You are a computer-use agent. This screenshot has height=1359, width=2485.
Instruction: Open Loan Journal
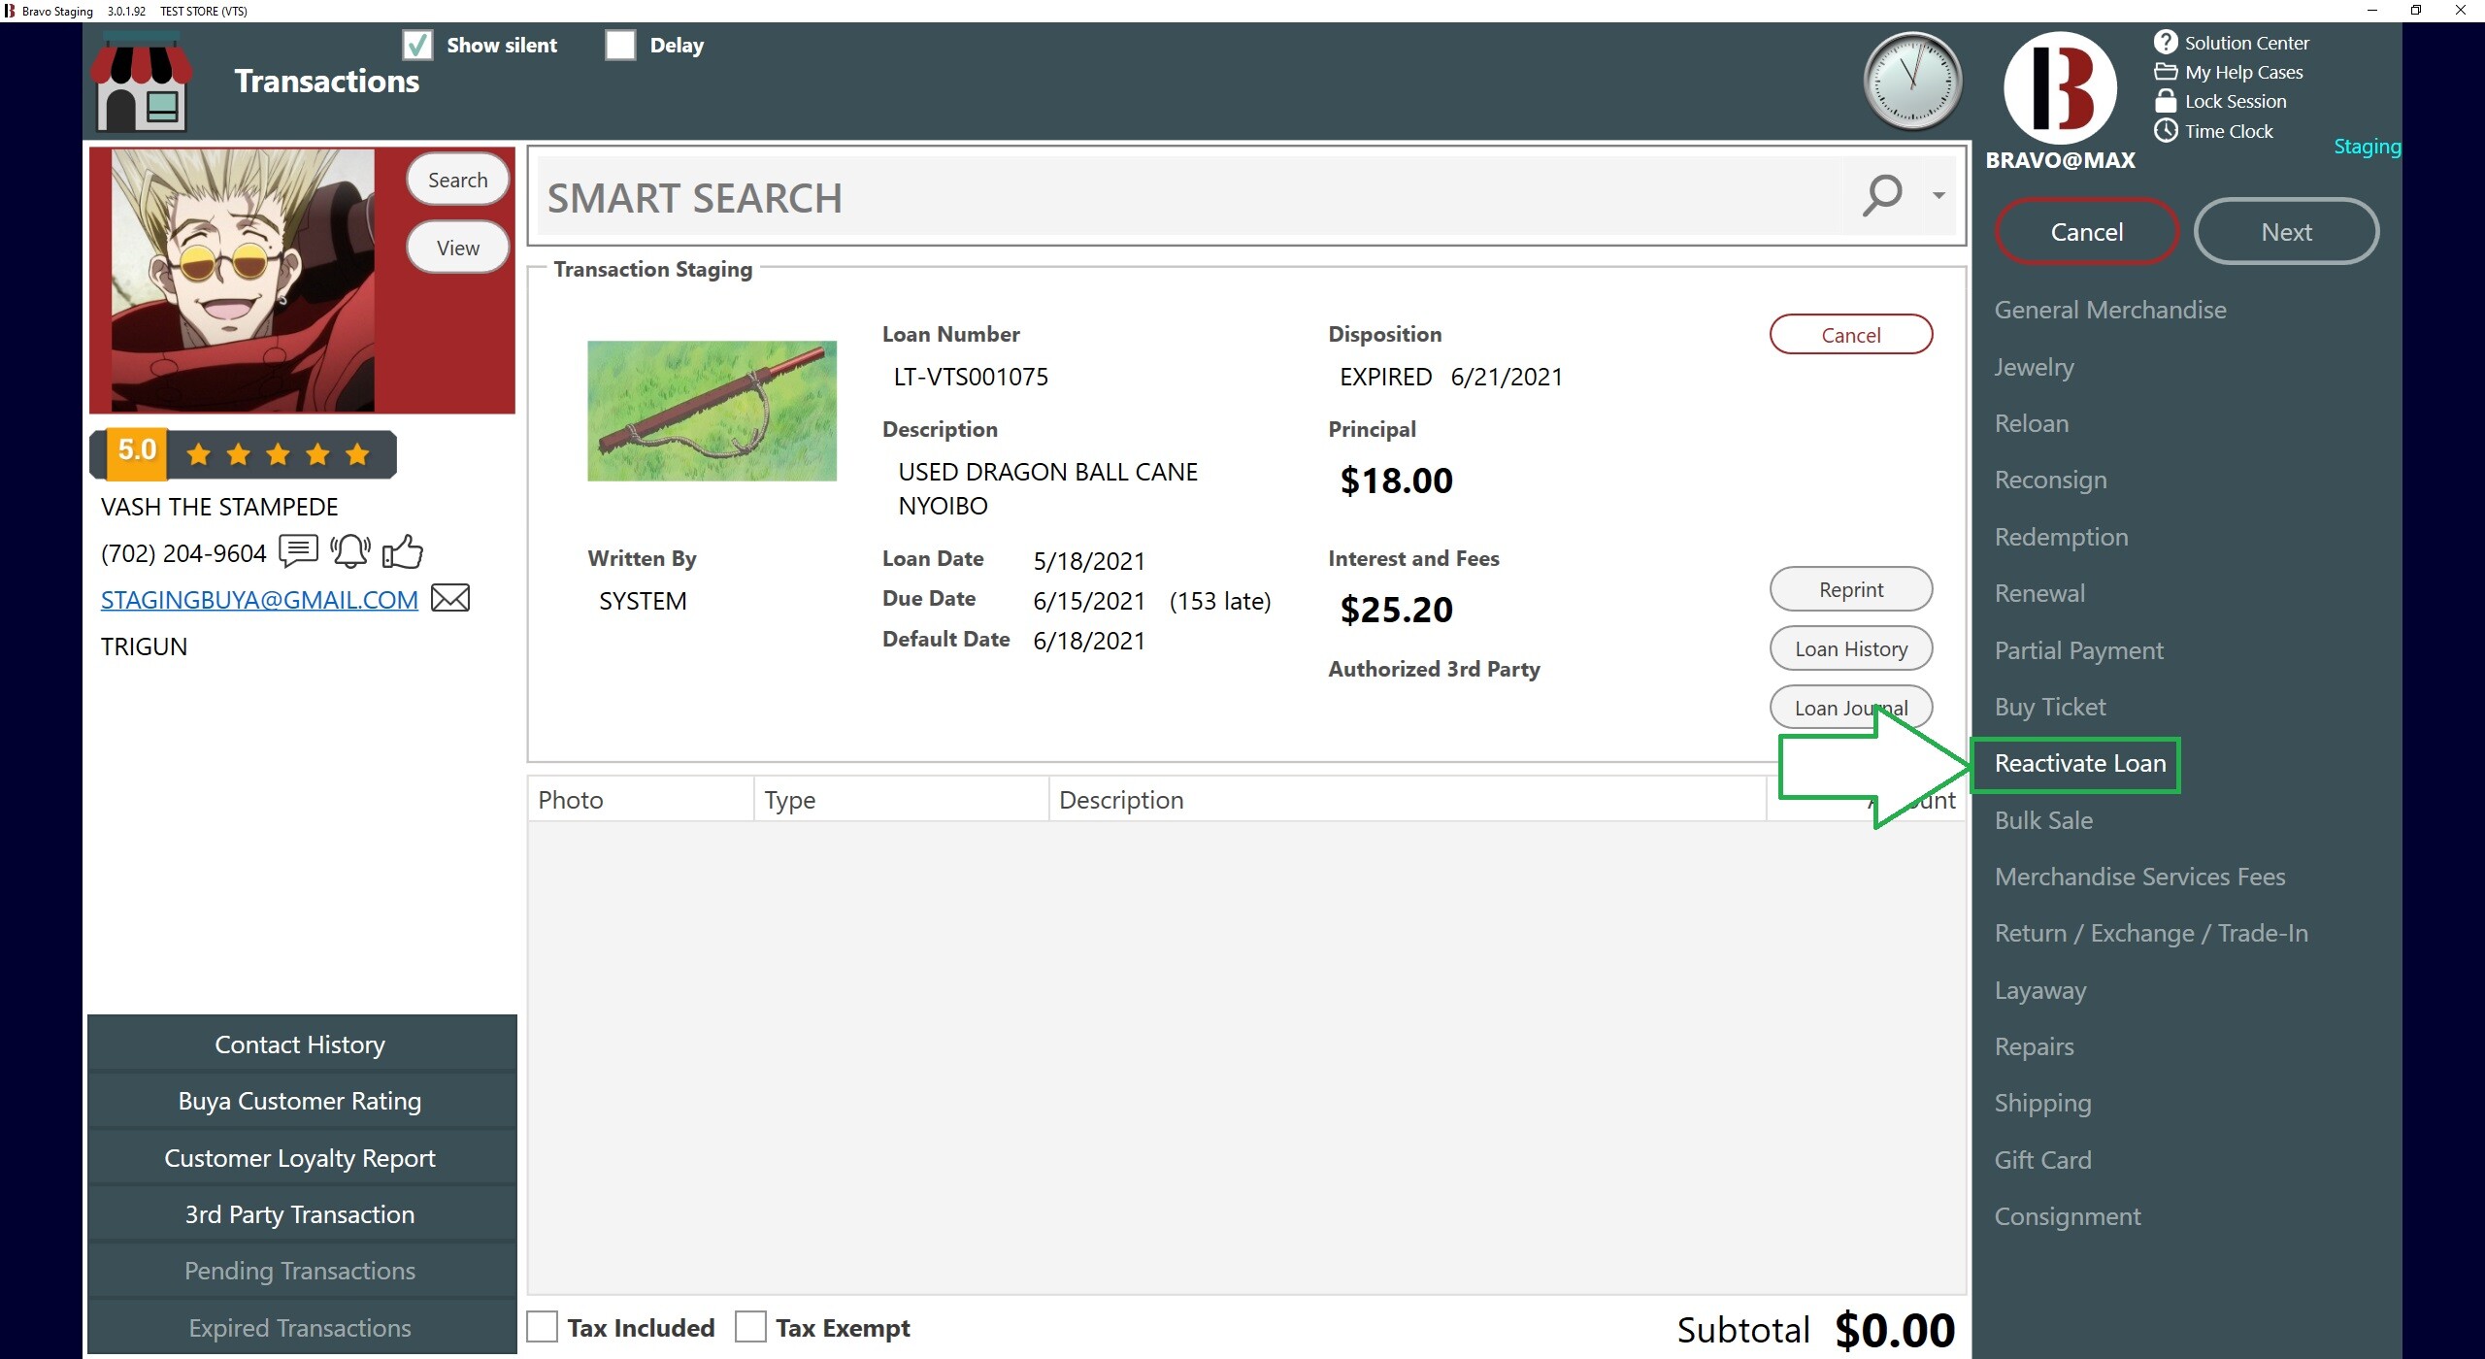[x=1850, y=708]
